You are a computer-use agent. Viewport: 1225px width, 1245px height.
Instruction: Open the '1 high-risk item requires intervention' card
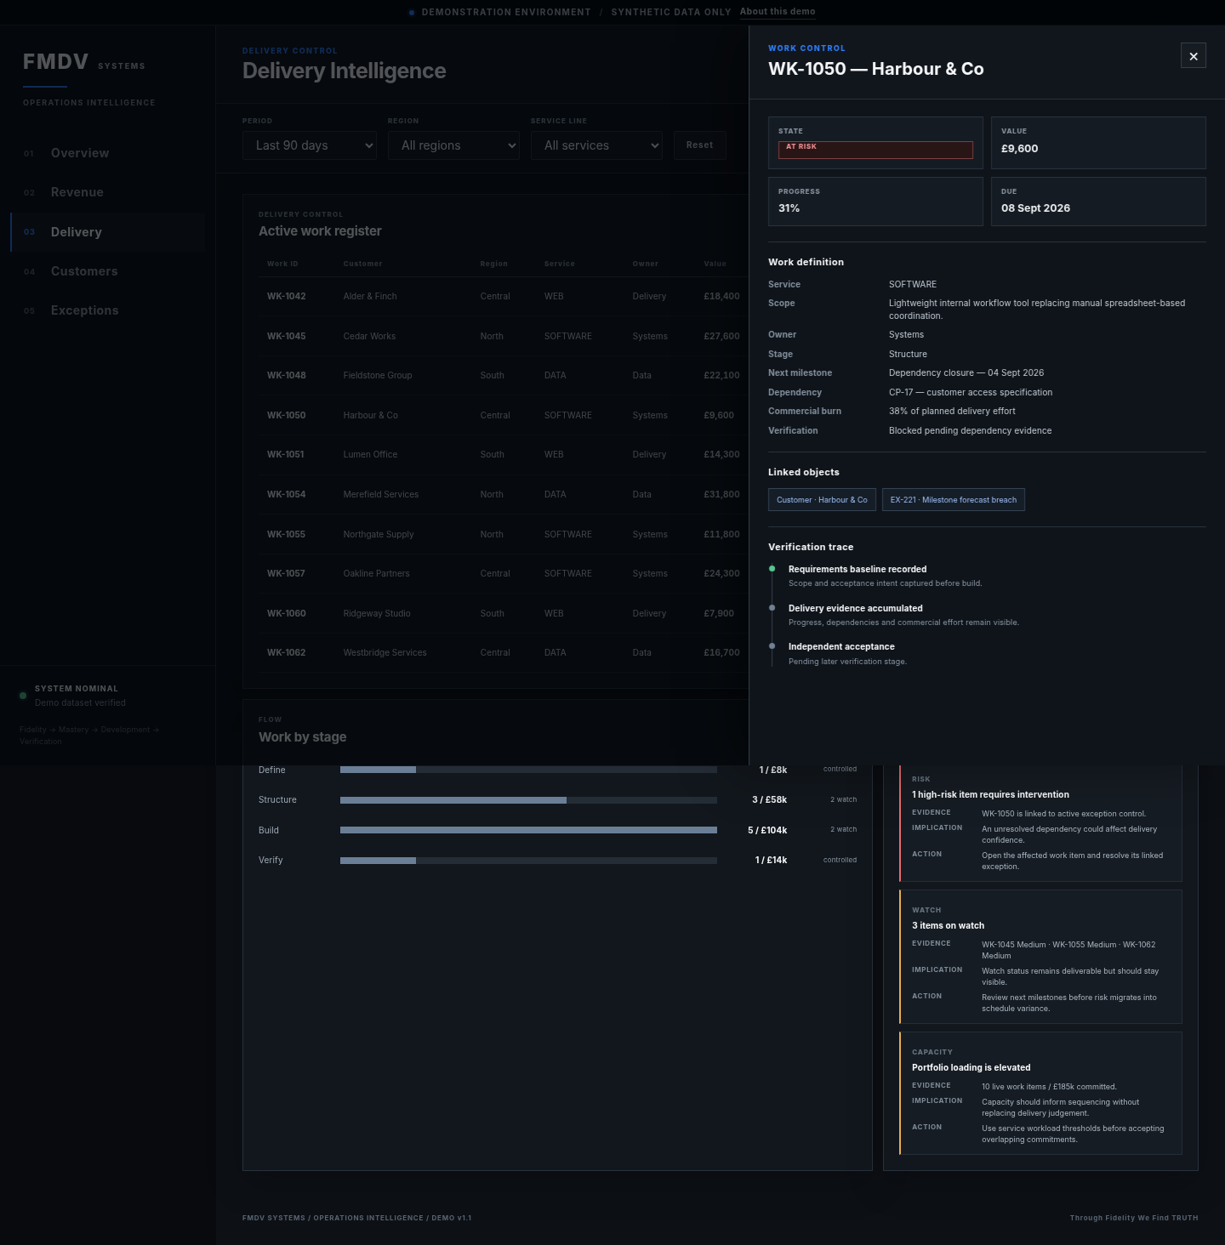pos(1040,822)
